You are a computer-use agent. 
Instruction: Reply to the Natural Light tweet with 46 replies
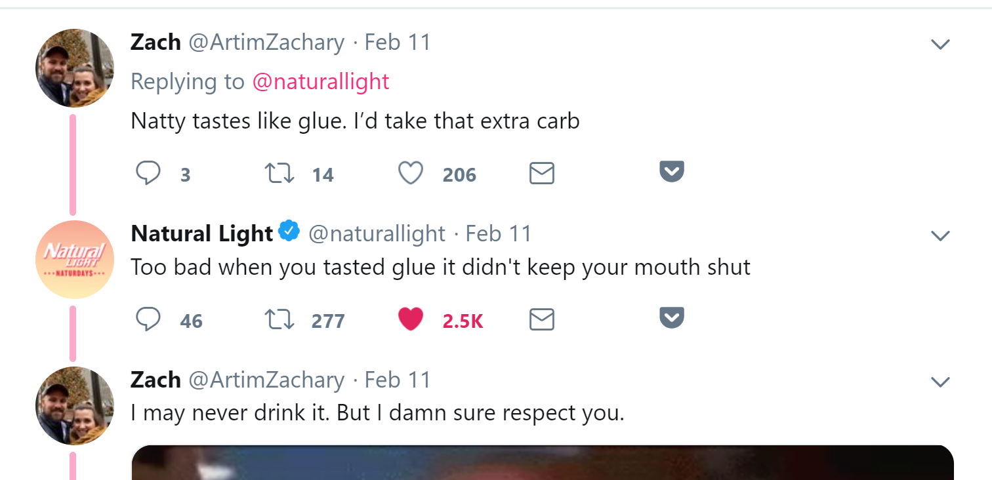[148, 320]
